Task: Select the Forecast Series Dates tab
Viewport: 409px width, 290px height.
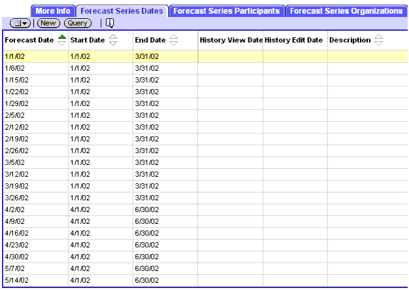Action: click(122, 11)
